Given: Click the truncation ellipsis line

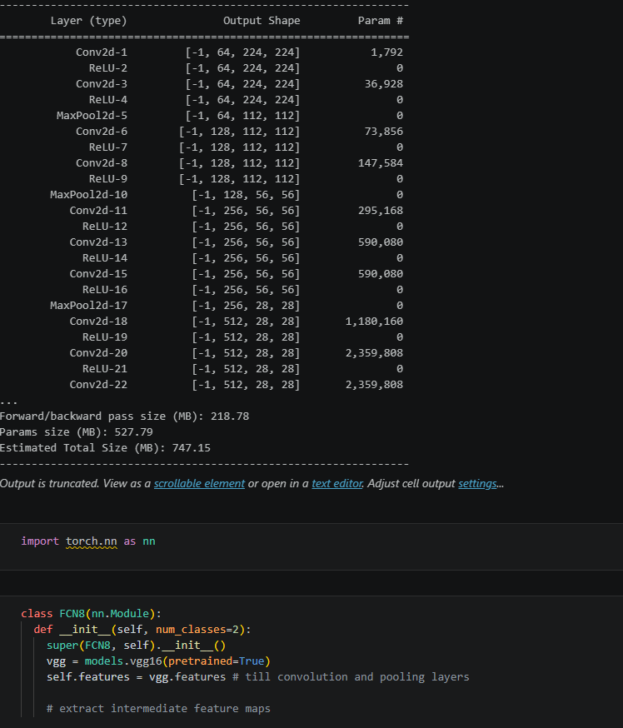Looking at the screenshot, I should (9, 402).
